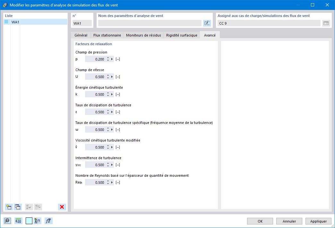The width and height of the screenshot is (335, 228).
Task: Open the arrow menu beside ω value
Action: (x=112, y=130)
